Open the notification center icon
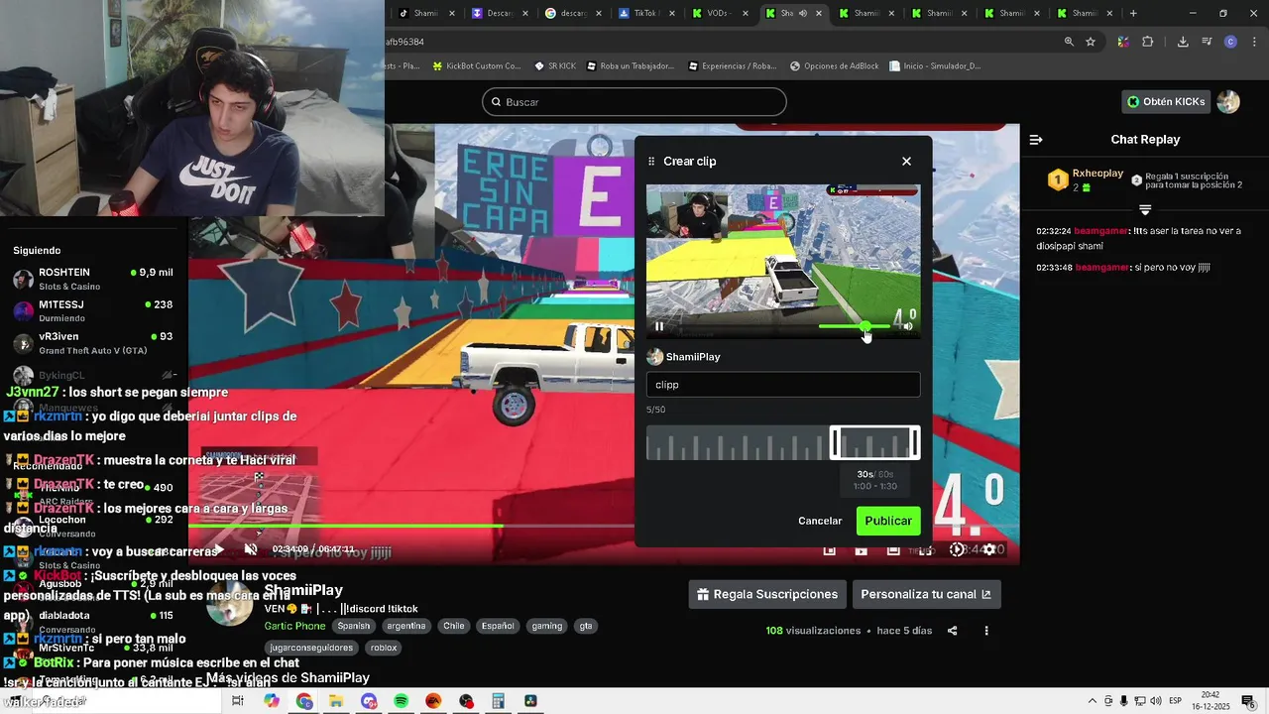 (x=1248, y=702)
